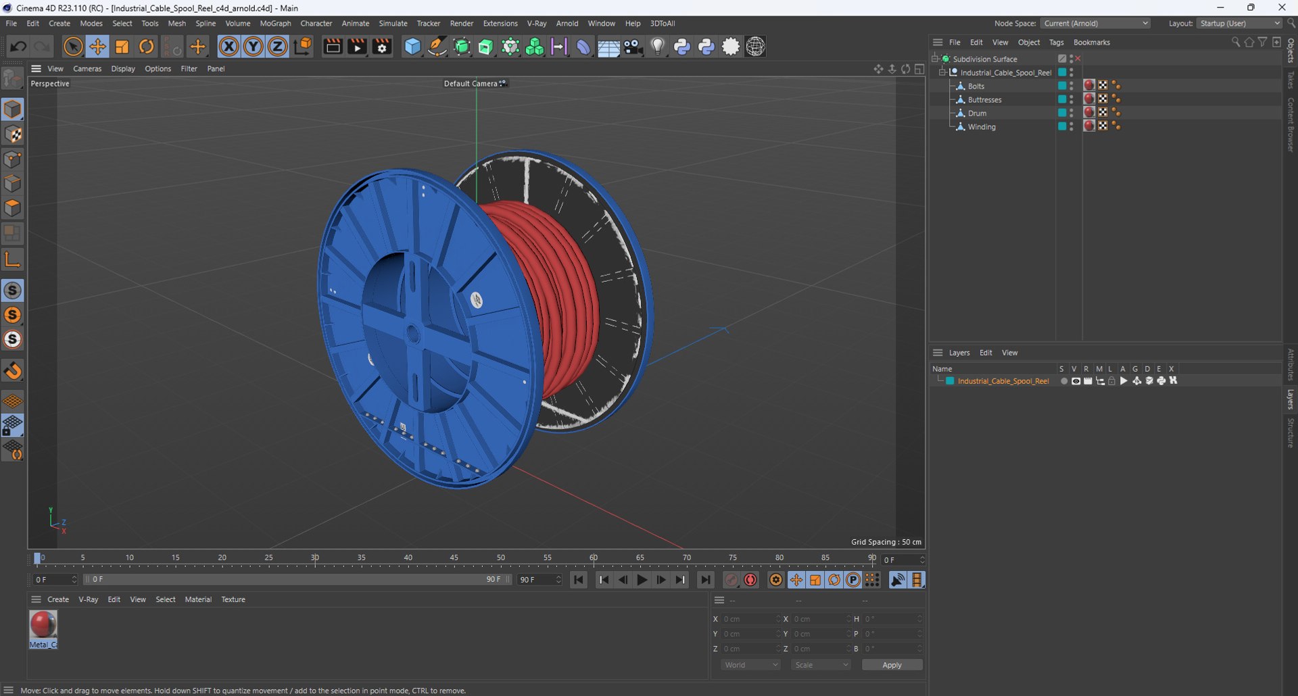Open viewport Display menu
The height and width of the screenshot is (696, 1298).
click(x=123, y=68)
